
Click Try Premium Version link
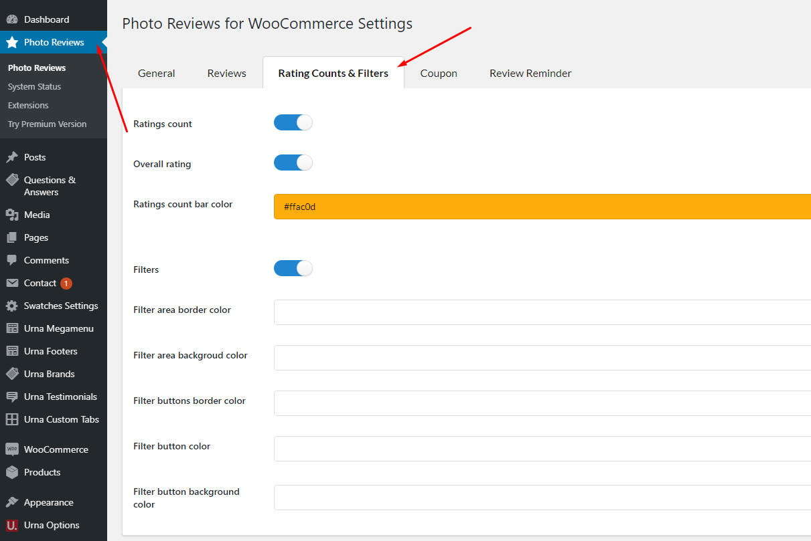point(47,124)
